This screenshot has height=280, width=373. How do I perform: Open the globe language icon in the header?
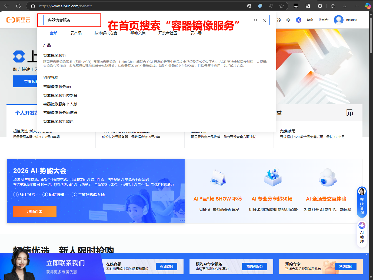pos(279,20)
